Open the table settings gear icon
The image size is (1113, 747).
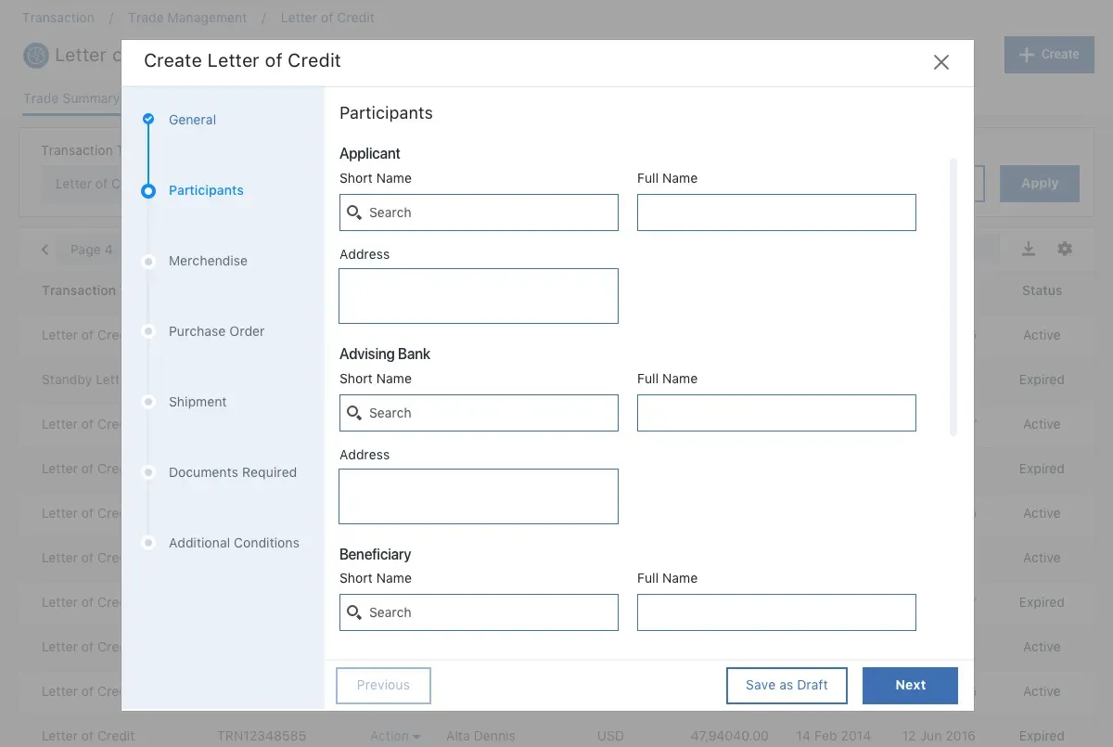coord(1064,249)
